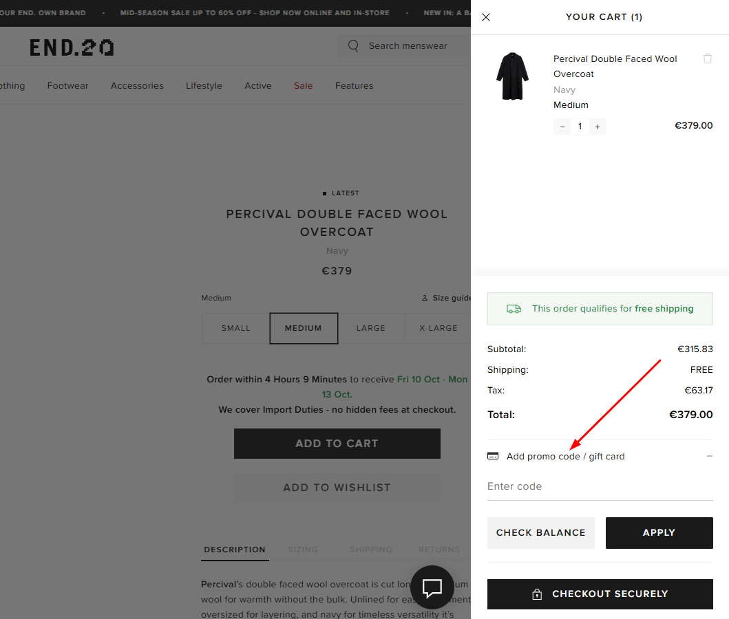Open the Footwear menu
Viewport: 729px width, 619px height.
67,86
